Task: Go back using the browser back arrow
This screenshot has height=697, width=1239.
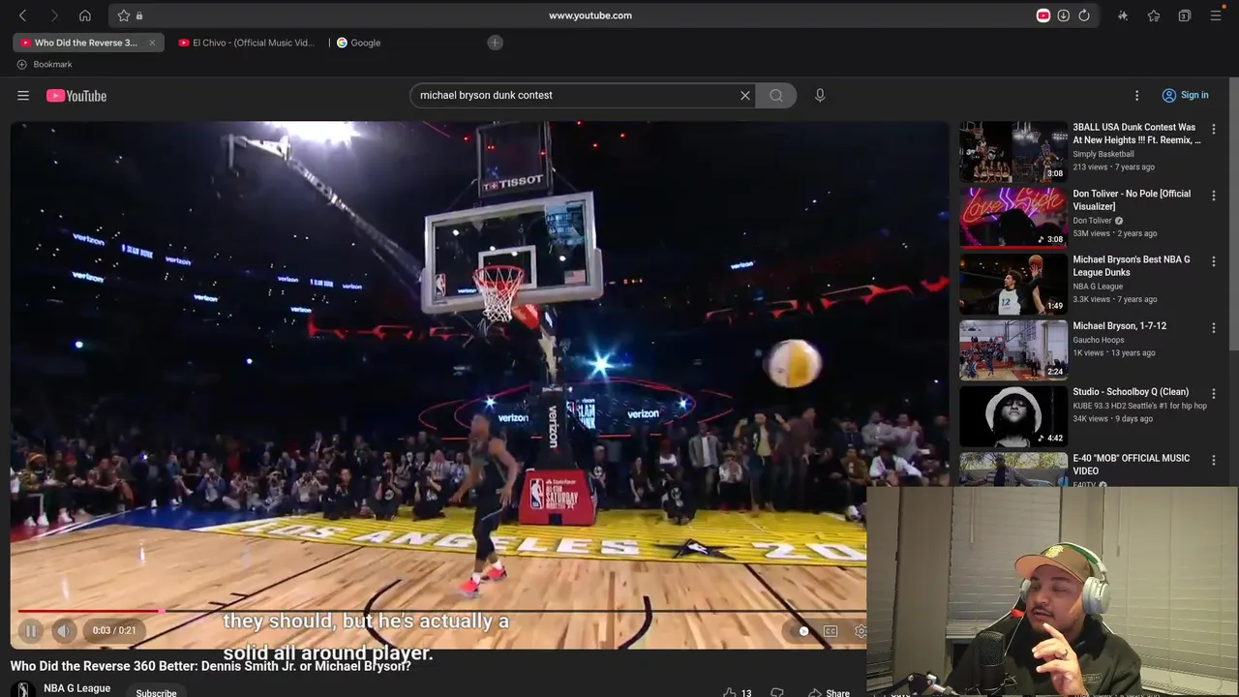Action: 23,15
